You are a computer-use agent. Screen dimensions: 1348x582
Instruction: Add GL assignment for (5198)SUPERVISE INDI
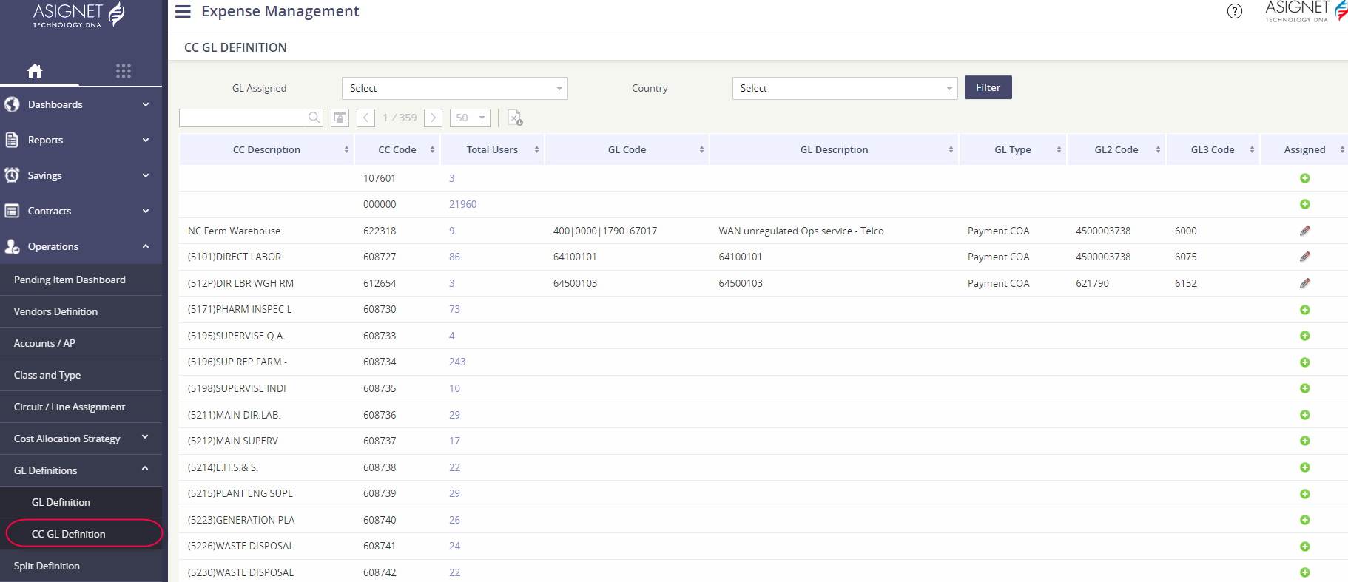point(1305,388)
